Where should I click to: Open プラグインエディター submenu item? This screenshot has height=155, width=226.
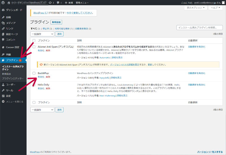tap(13, 79)
